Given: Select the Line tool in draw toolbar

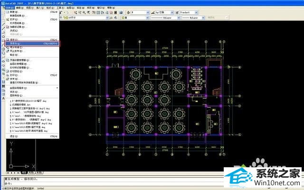Looking at the screenshot, I should tap(3, 24).
